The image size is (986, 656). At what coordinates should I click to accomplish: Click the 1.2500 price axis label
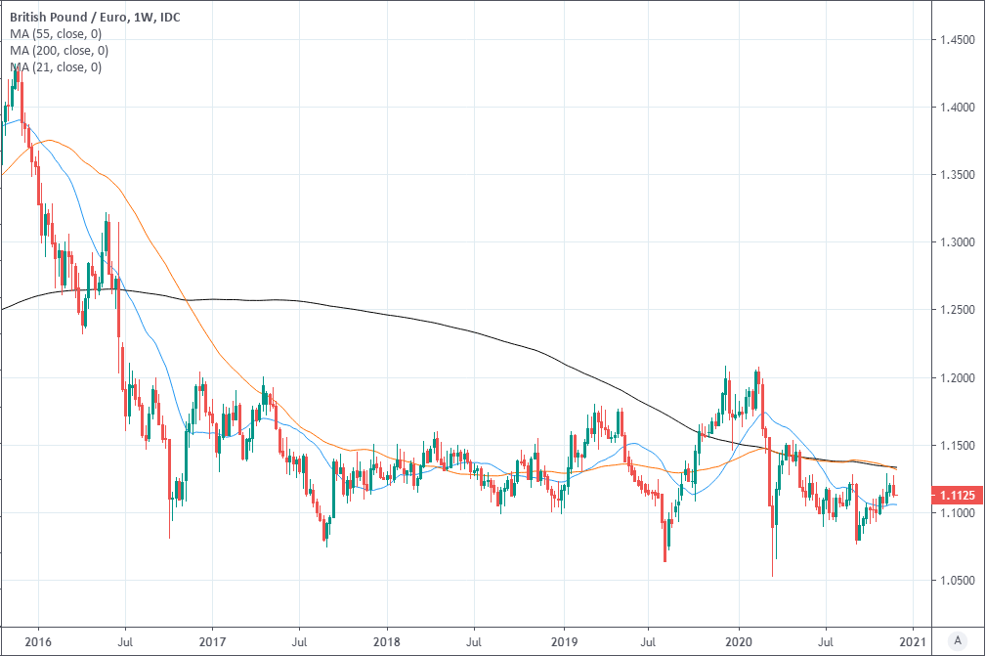pos(958,310)
